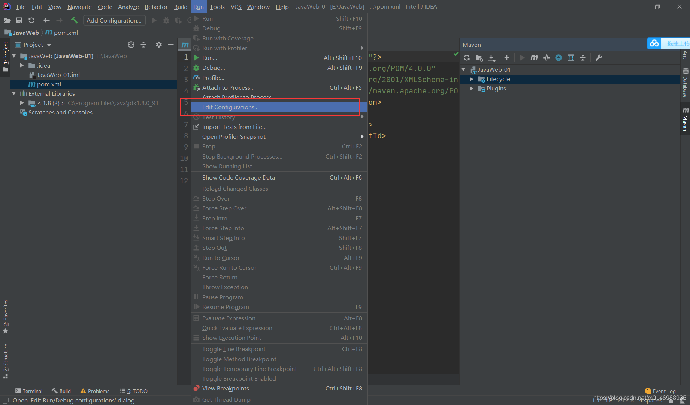The image size is (690, 405).
Task: Click the Run play icon in Maven toolbar
Action: [522, 58]
